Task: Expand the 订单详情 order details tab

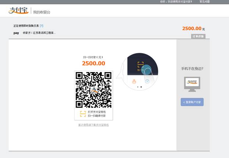Action: (198, 36)
